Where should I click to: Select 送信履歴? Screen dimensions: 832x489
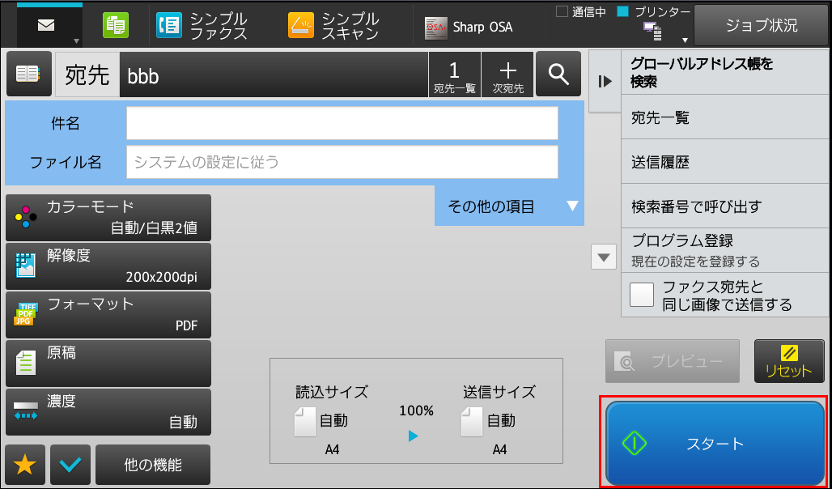click(724, 162)
